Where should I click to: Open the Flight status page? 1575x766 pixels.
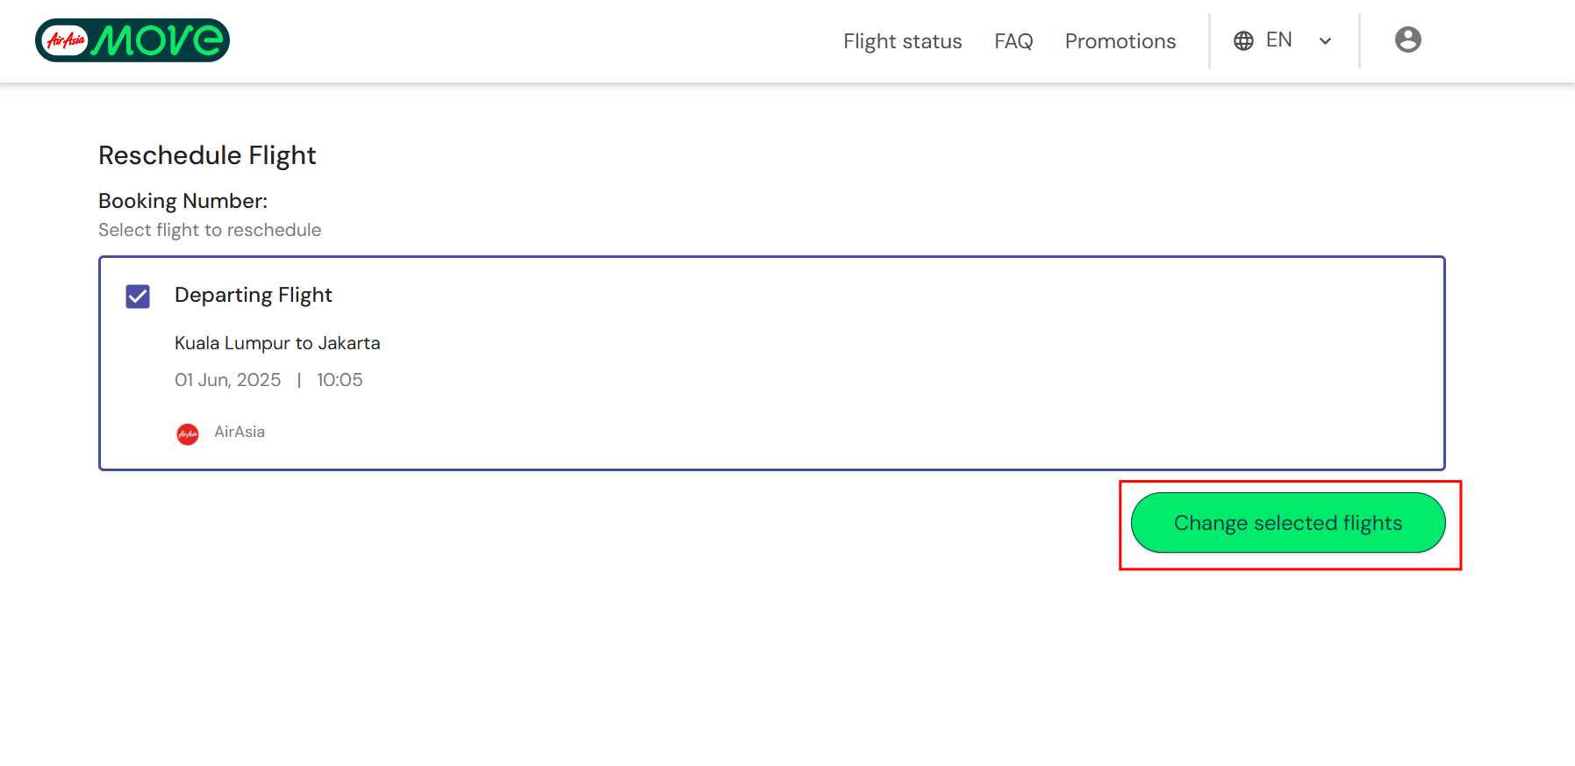(902, 41)
